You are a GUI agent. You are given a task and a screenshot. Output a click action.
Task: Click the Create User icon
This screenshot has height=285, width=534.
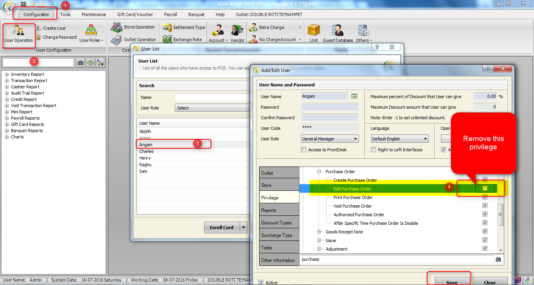coord(39,28)
